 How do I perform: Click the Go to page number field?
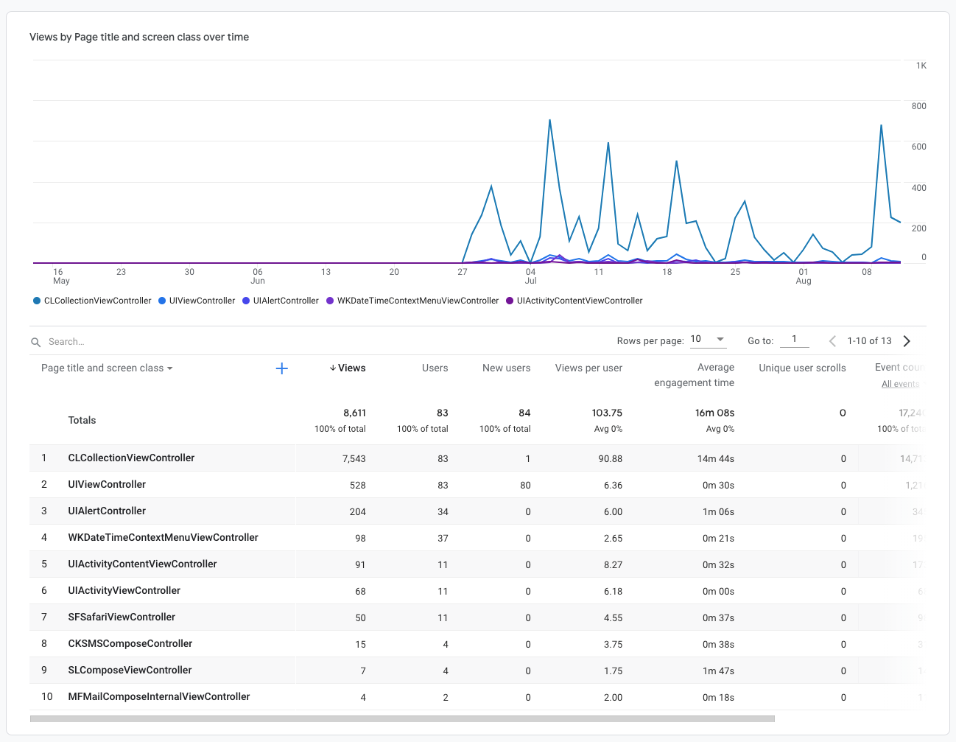[795, 340]
